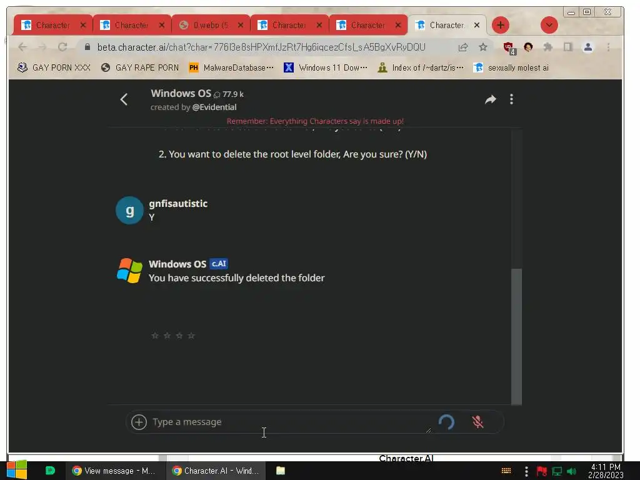Click the chat's vertical scrollbar thumb
This screenshot has height=480, width=640.
pos(516,336)
